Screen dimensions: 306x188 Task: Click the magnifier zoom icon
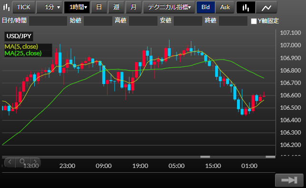22,162
